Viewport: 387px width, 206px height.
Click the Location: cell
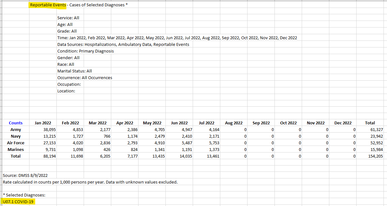[x=66, y=91]
